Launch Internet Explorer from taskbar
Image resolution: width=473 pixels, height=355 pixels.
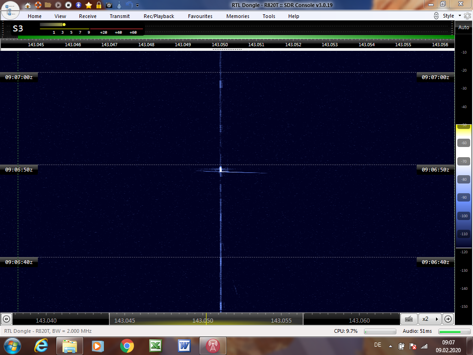[x=41, y=346]
